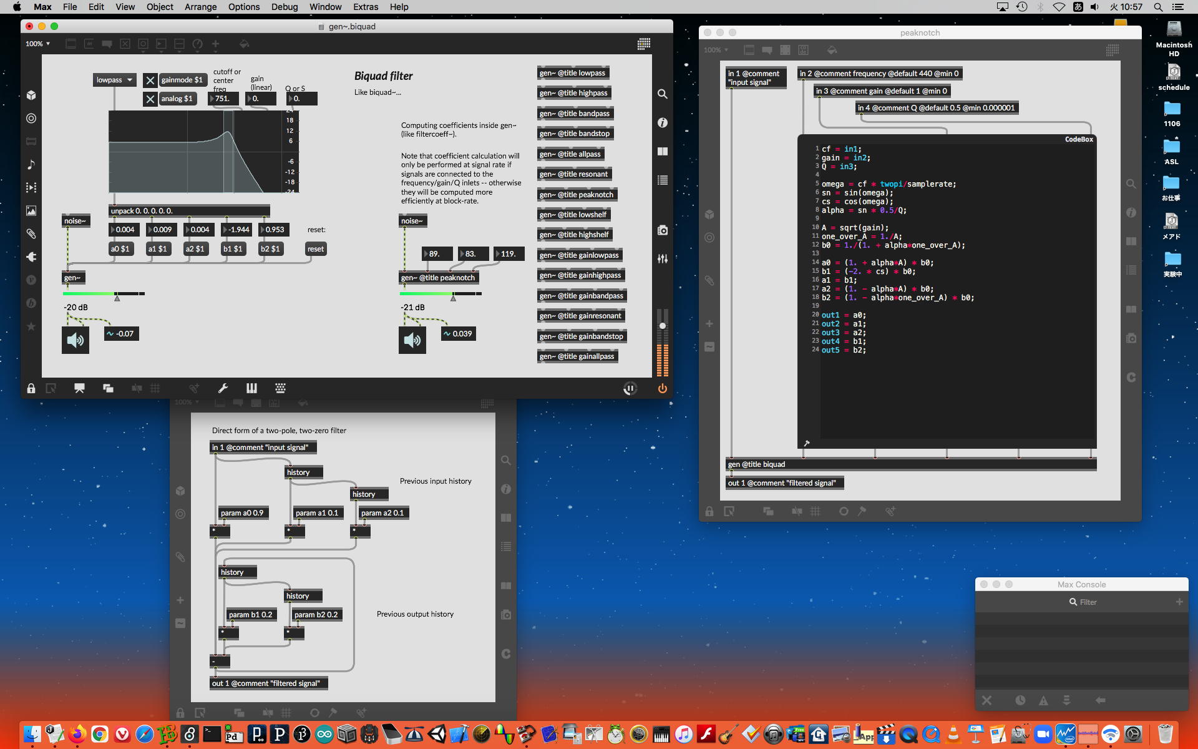This screenshot has width=1198, height=749.
Task: Click the calendar grid icon at top right
Action: point(644,44)
